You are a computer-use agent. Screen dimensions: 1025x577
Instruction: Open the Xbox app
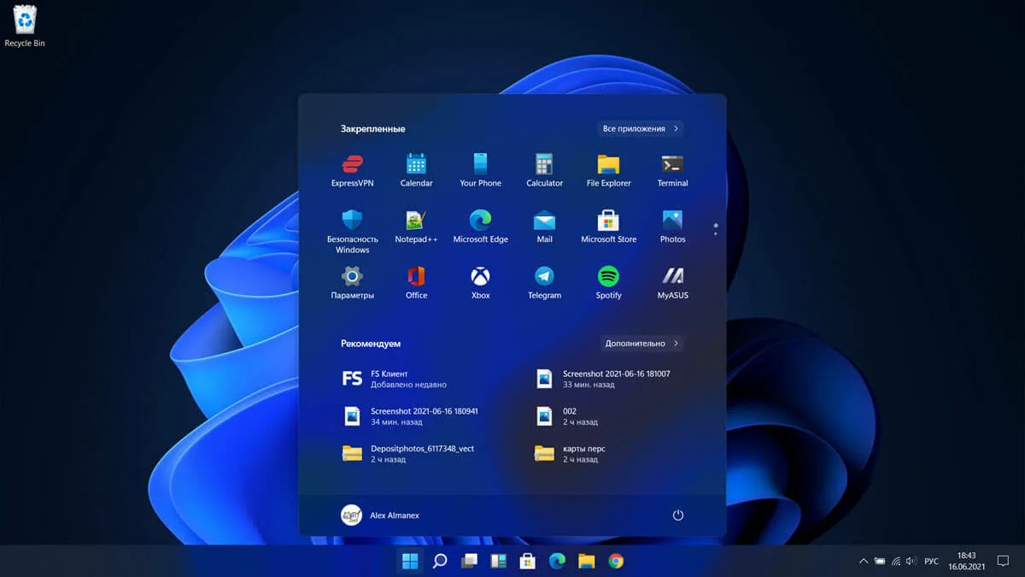[480, 283]
